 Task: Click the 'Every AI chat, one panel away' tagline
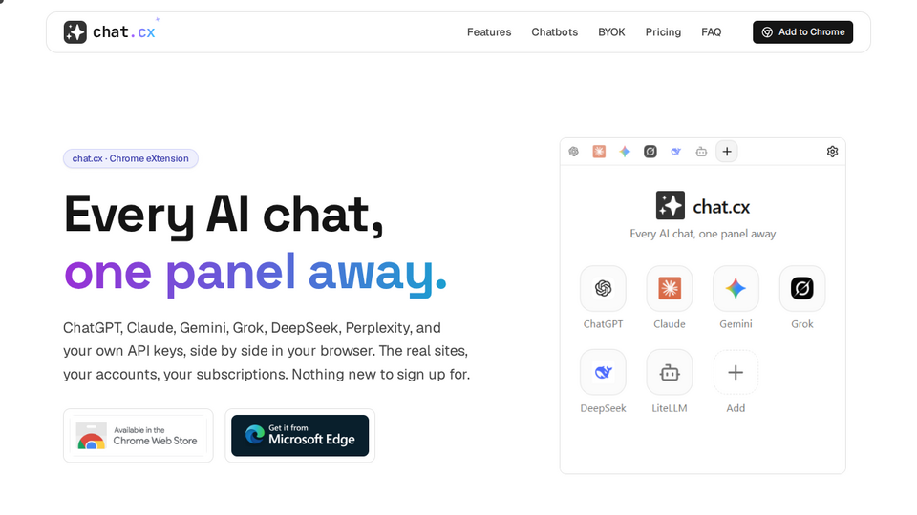[x=702, y=234]
